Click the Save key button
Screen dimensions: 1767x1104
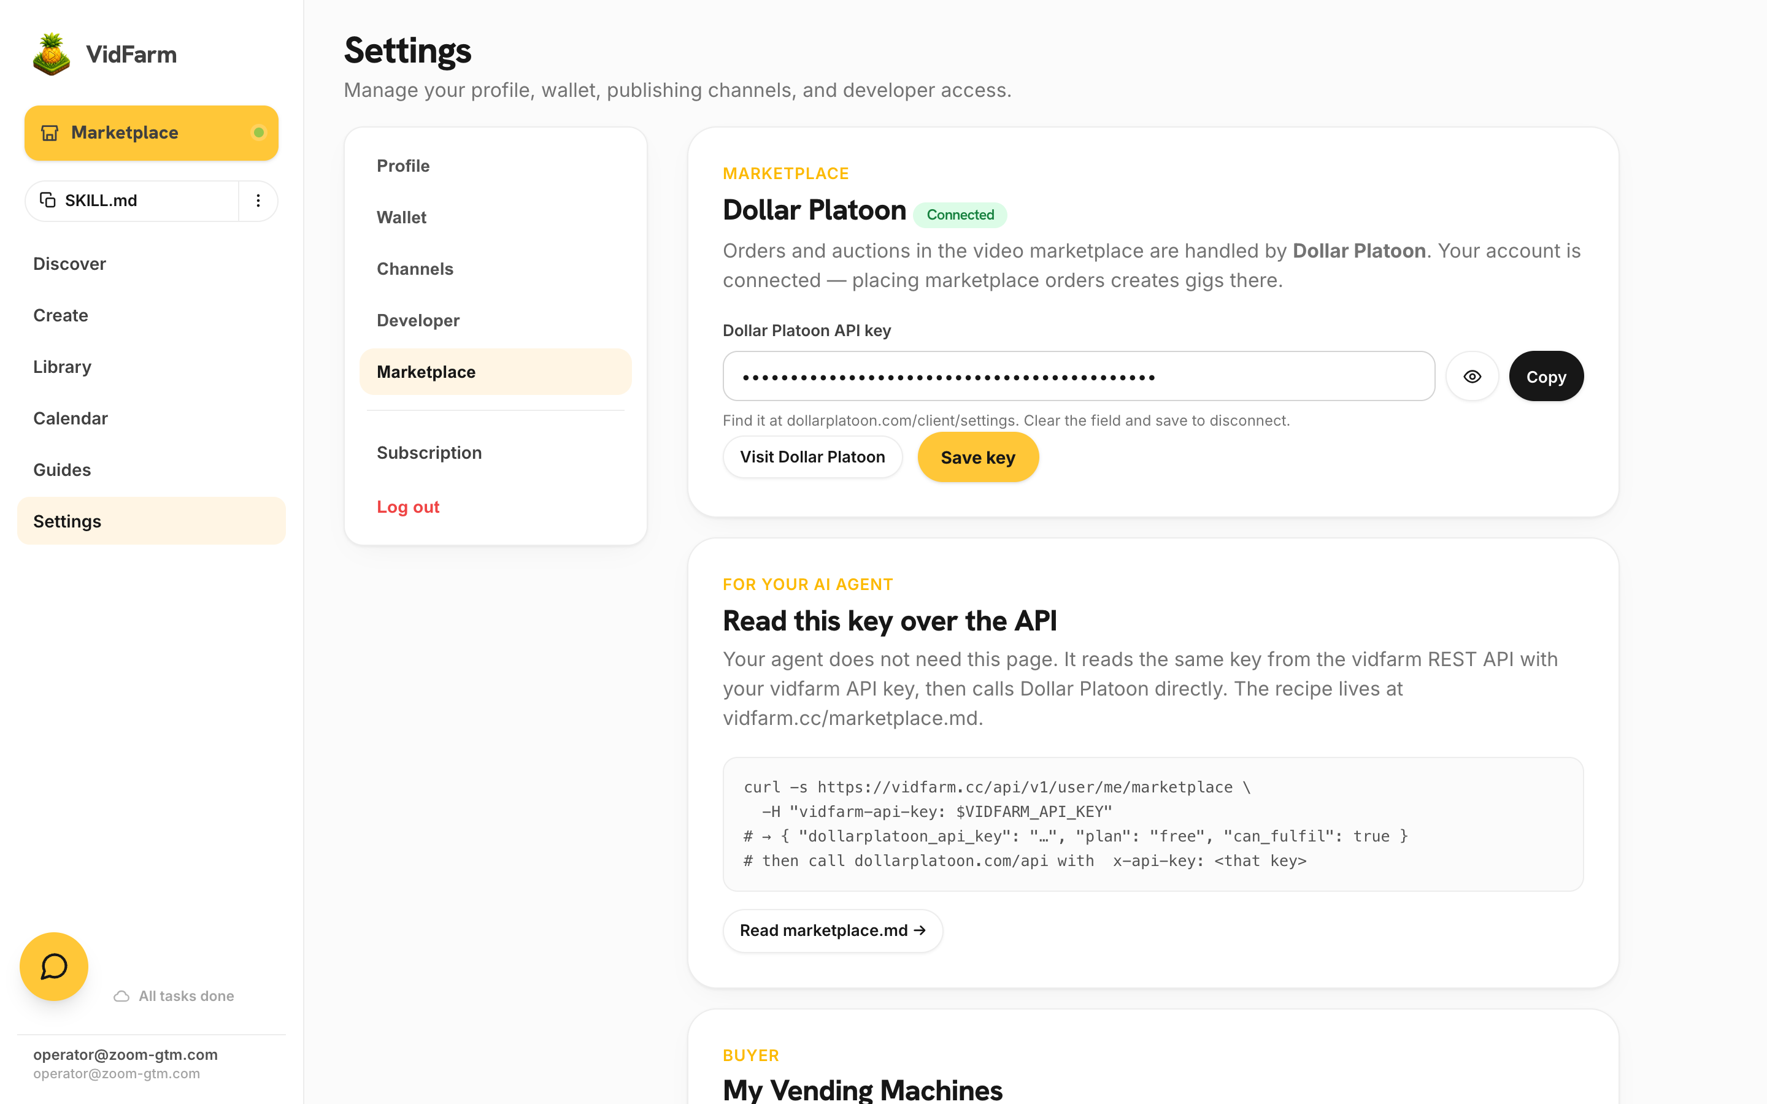pyautogui.click(x=978, y=457)
